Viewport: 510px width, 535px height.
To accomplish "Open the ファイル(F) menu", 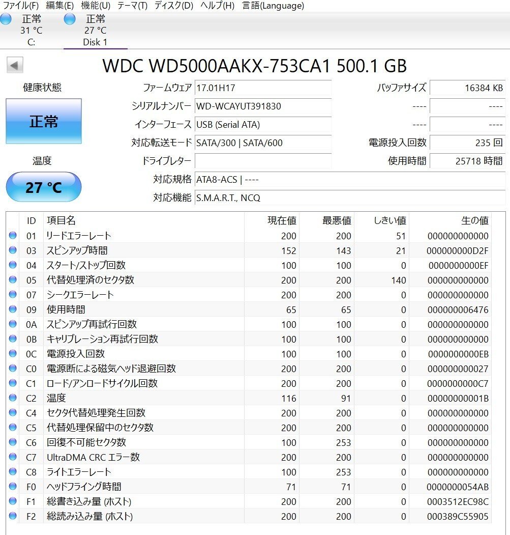I will [x=21, y=6].
